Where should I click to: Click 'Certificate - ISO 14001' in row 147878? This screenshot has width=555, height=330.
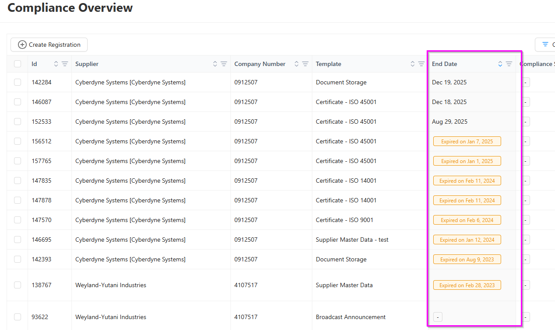[346, 200]
